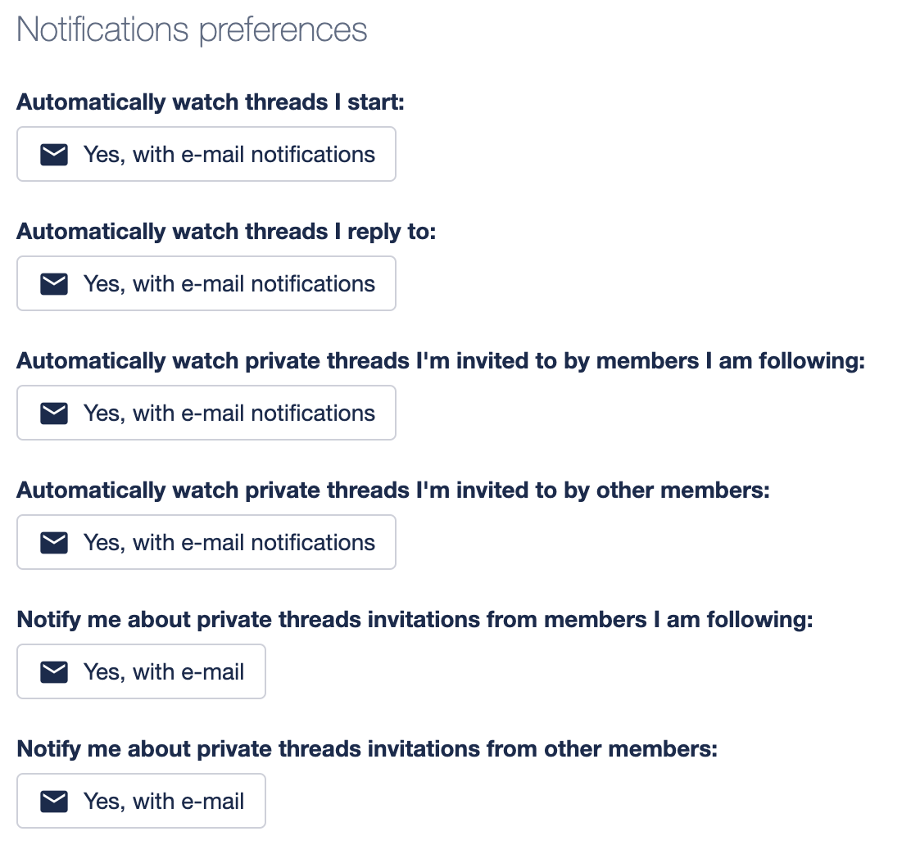Open invitation notification dropdown for other members
The width and height of the screenshot is (911, 845).
click(x=141, y=802)
